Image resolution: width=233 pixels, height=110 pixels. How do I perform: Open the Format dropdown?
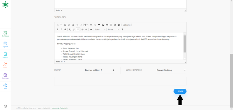point(113,29)
